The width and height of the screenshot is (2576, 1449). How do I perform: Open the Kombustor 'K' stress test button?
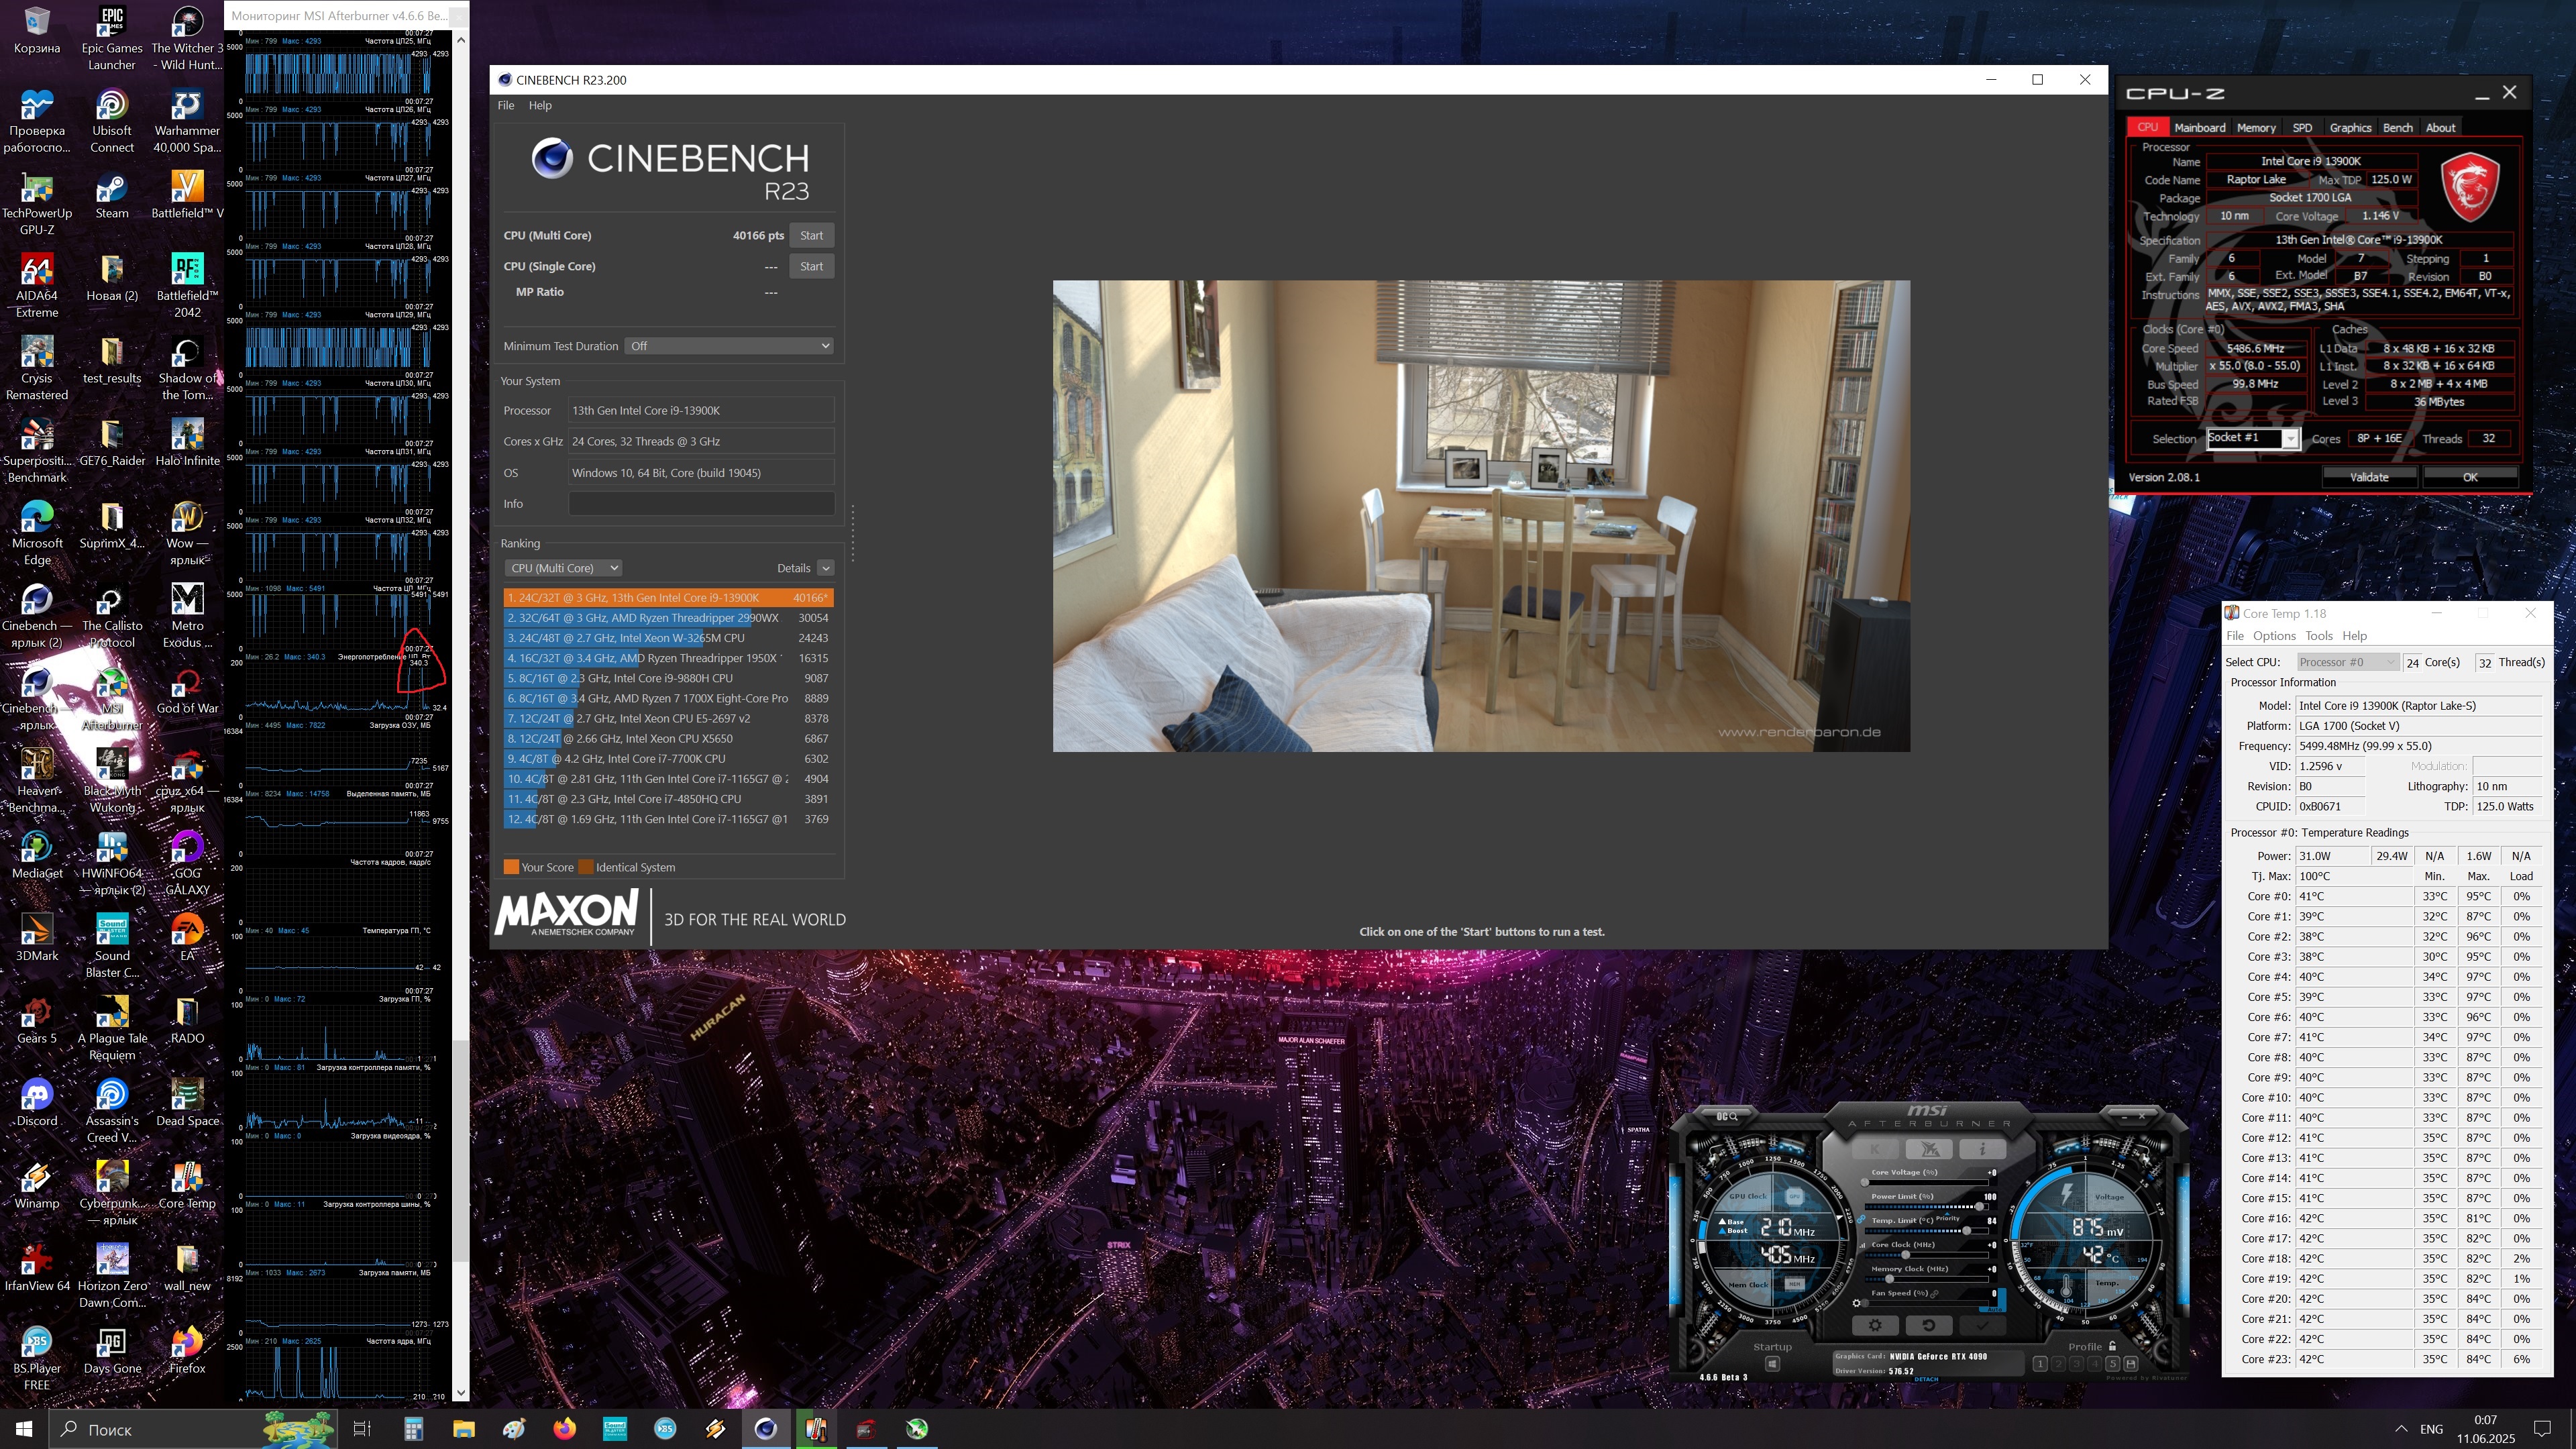pos(1875,1150)
